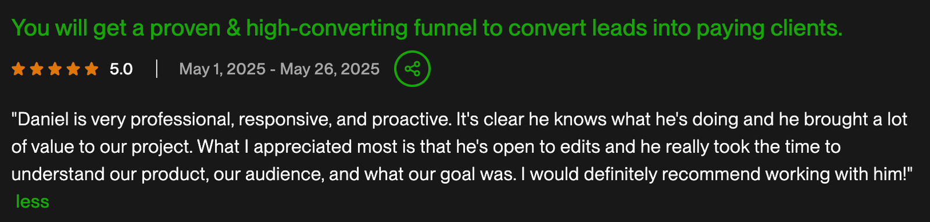Image resolution: width=930 pixels, height=222 pixels.
Task: Click the fifth orange rating star
Action: click(92, 69)
